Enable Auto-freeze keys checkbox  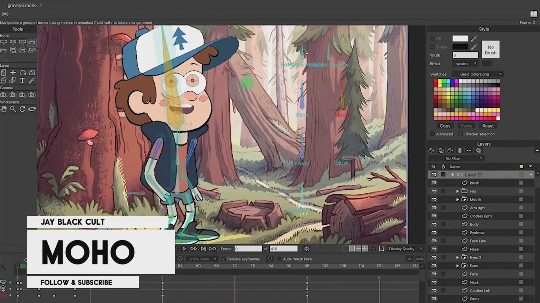(x=279, y=259)
